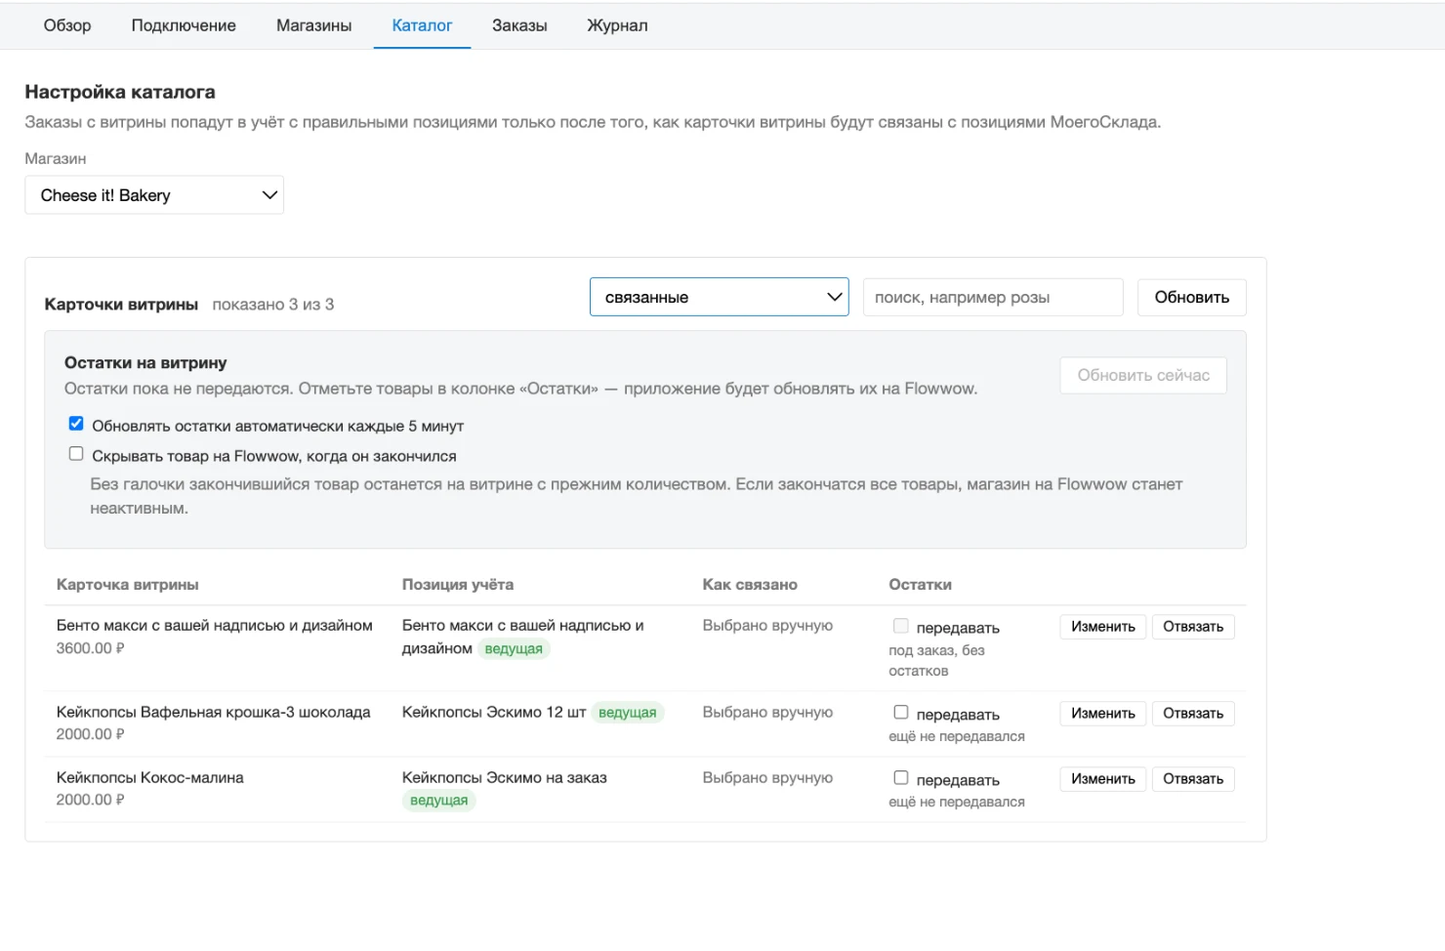Click Отвязать for Бенто макси row
Screen dimensions: 1445x951
[1193, 627]
